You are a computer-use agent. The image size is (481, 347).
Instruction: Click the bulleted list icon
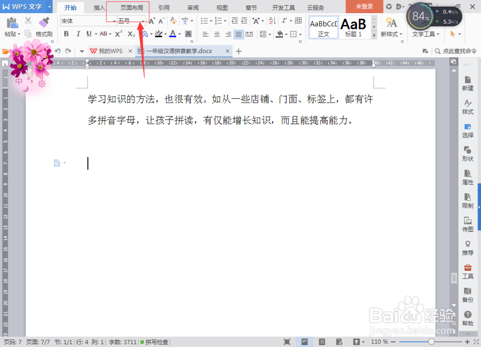(204, 21)
